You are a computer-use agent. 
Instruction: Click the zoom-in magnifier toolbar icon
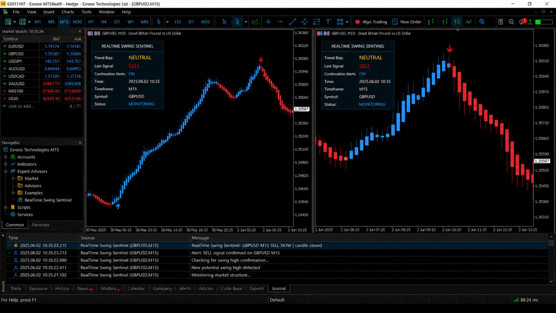coord(482,22)
